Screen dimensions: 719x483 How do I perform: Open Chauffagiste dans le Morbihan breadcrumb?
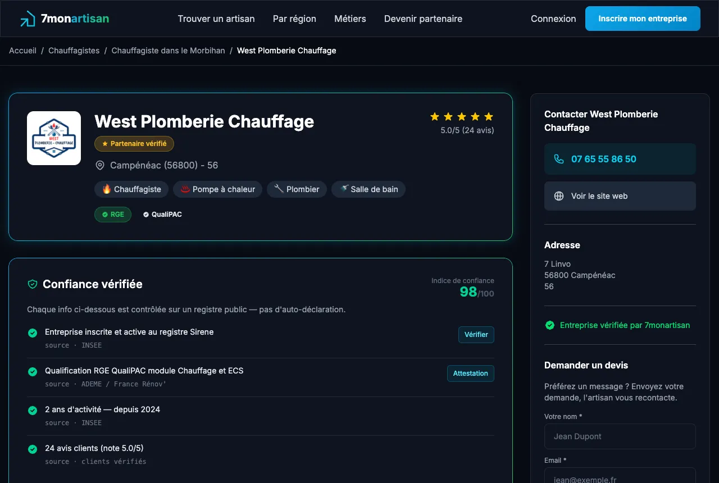168,51
